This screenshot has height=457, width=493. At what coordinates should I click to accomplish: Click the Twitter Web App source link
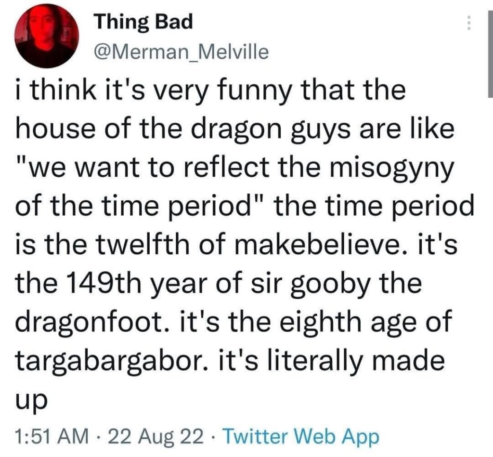point(301,437)
